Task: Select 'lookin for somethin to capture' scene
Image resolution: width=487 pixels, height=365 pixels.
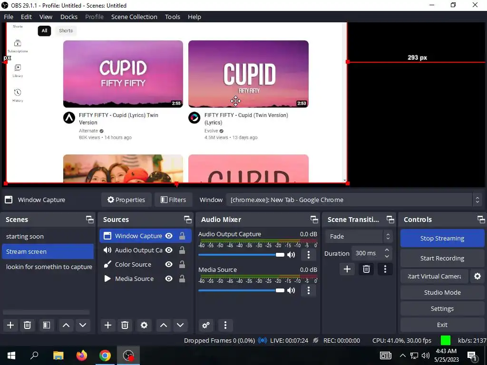Action: [x=48, y=267]
